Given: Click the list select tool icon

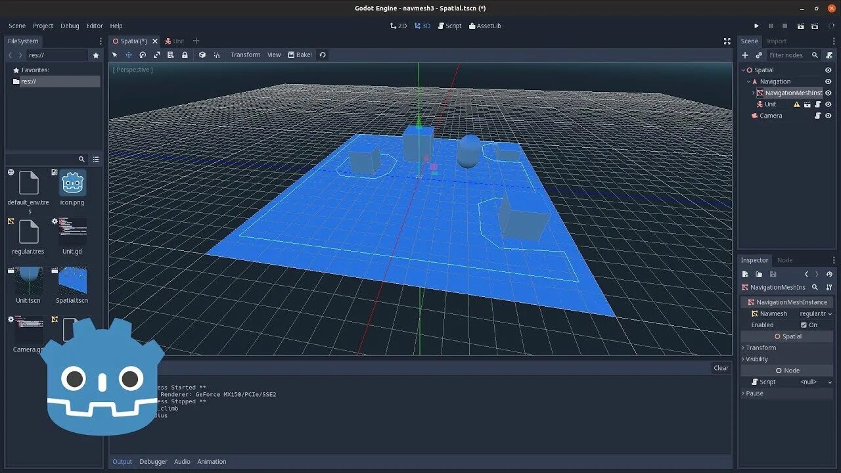Looking at the screenshot, I should tap(171, 55).
